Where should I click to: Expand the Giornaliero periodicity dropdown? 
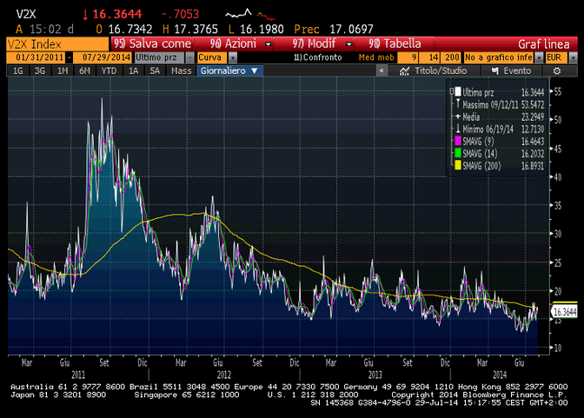coord(229,70)
